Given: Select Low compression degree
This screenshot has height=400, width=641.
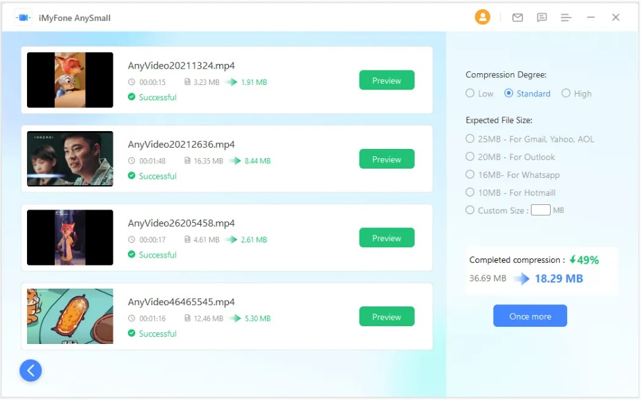Looking at the screenshot, I should point(470,93).
